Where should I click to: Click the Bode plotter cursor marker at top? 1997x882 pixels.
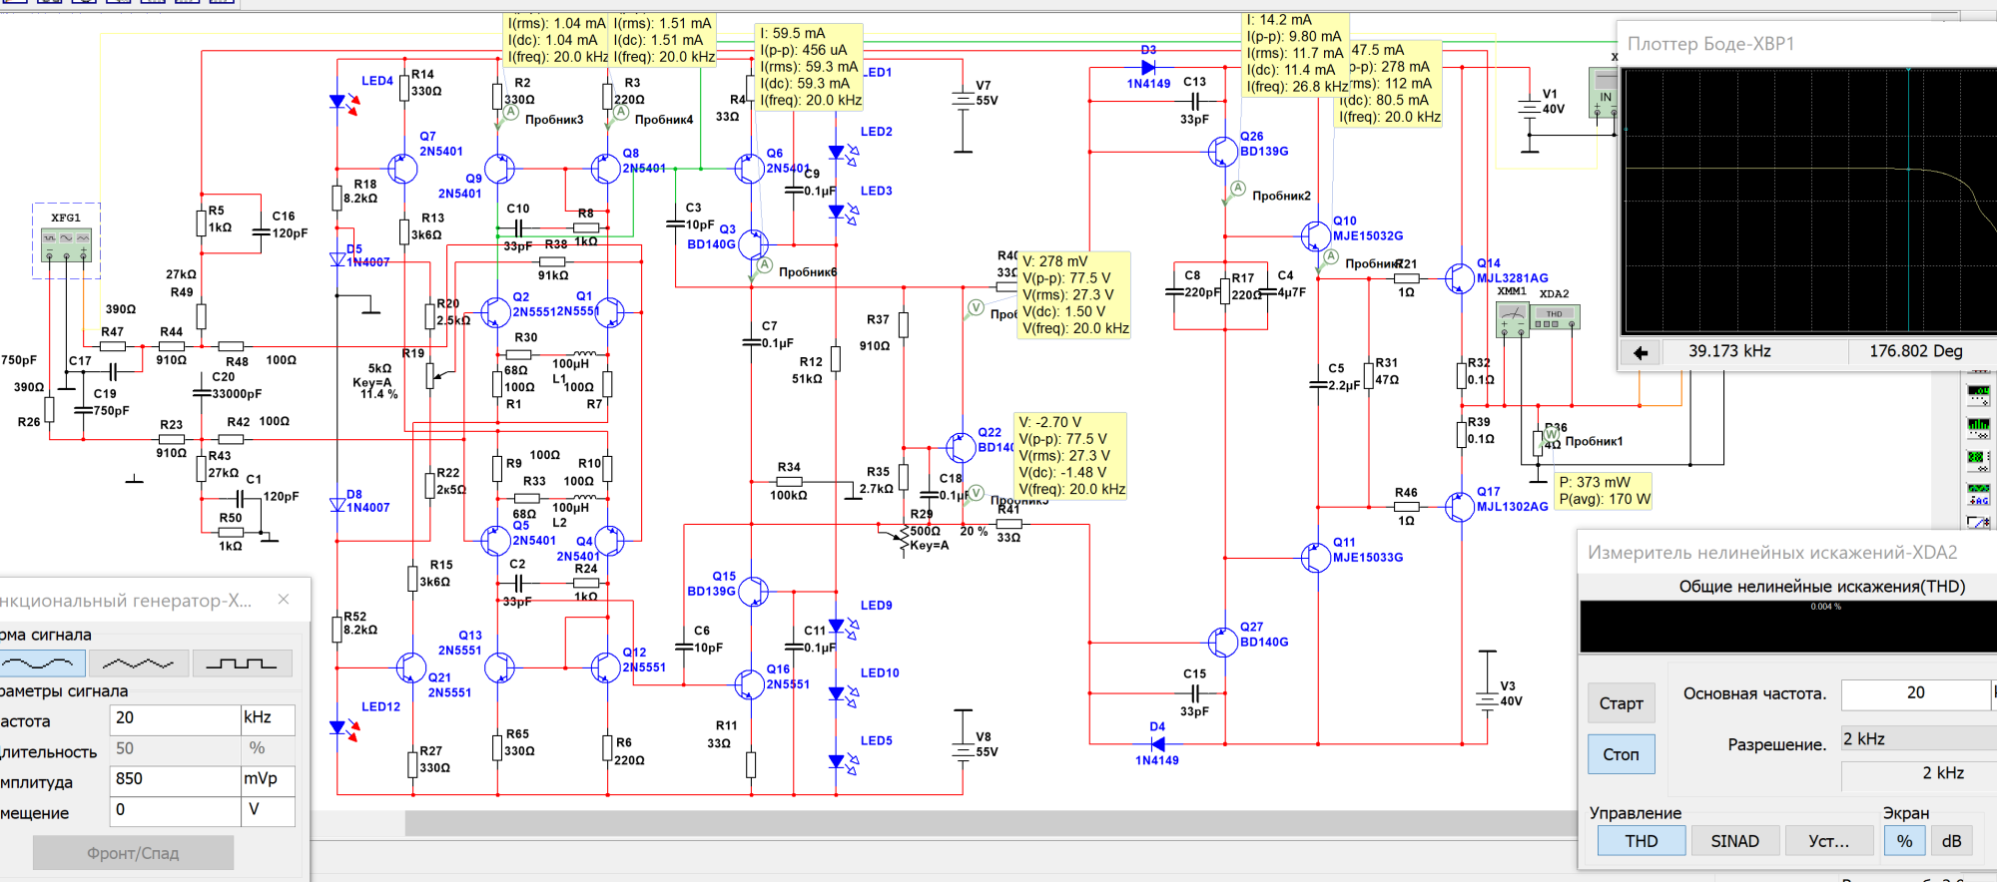pyautogui.click(x=1908, y=69)
